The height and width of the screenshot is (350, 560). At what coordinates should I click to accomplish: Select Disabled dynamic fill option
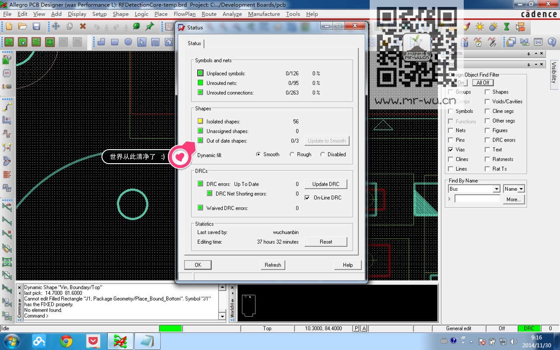[x=322, y=154]
